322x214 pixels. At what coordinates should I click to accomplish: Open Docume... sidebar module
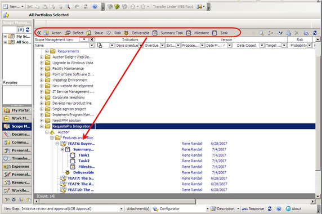pyautogui.click(x=17, y=135)
